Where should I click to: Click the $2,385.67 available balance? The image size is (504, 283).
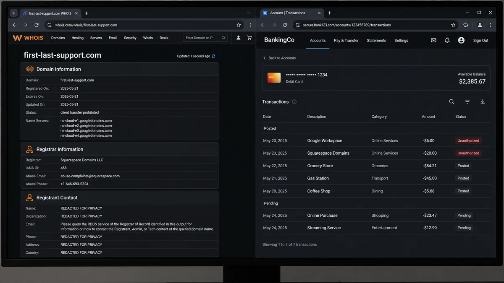pos(472,82)
